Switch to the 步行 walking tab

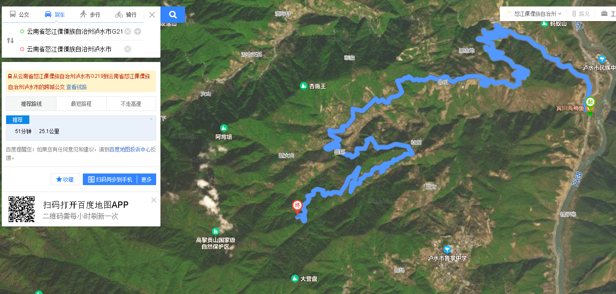click(x=90, y=15)
